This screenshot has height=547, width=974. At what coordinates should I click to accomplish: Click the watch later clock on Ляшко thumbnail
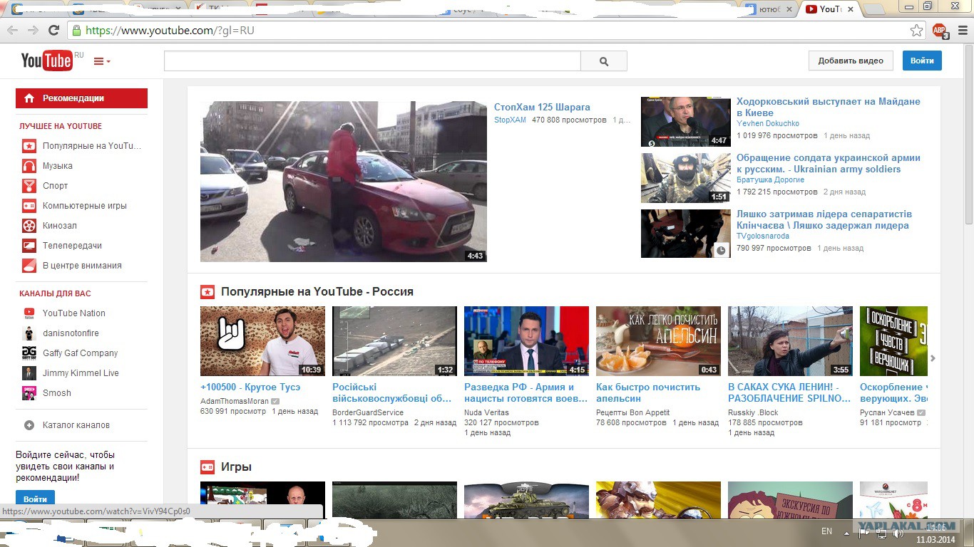(x=721, y=250)
